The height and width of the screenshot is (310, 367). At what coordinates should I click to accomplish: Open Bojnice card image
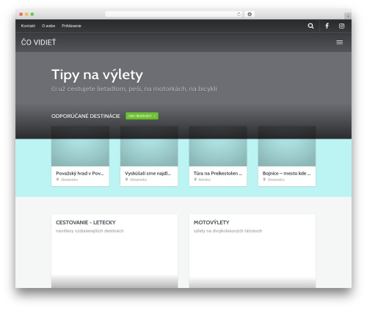[x=287, y=146]
